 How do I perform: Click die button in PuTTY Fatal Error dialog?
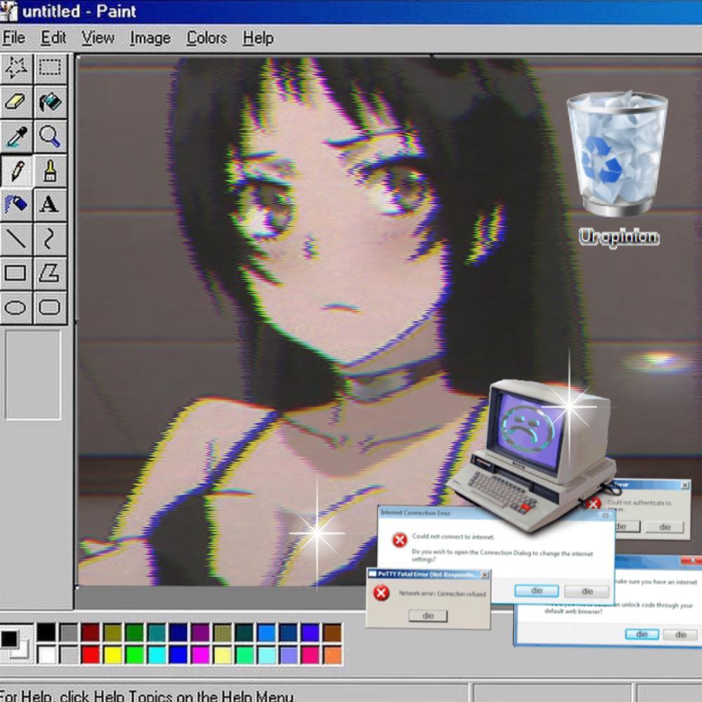(x=428, y=616)
